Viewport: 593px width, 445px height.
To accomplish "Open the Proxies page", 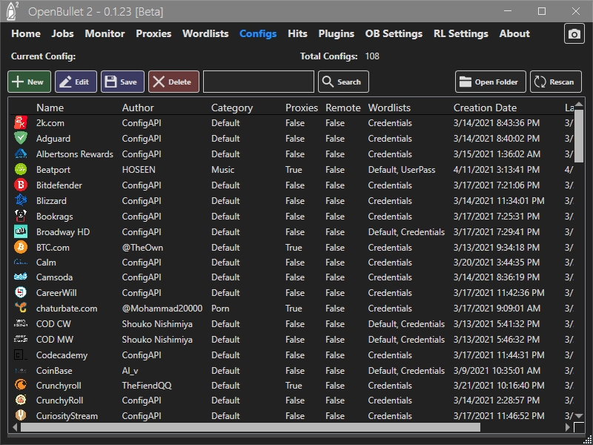I will pyautogui.click(x=153, y=33).
